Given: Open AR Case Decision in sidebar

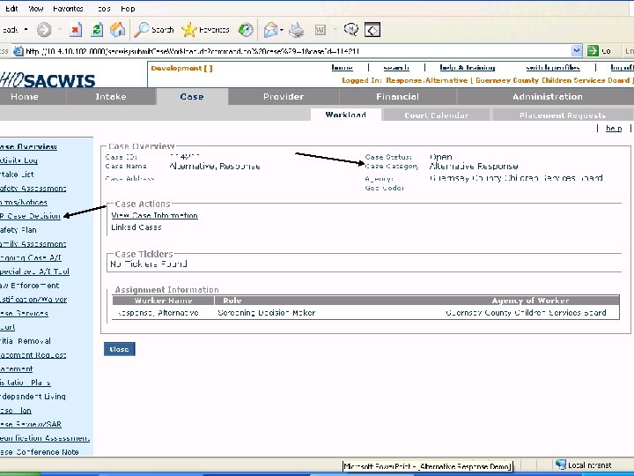Looking at the screenshot, I should [30, 216].
